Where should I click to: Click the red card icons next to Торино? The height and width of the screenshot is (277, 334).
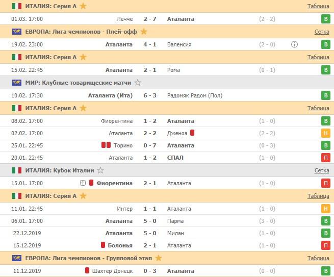pos(106,145)
